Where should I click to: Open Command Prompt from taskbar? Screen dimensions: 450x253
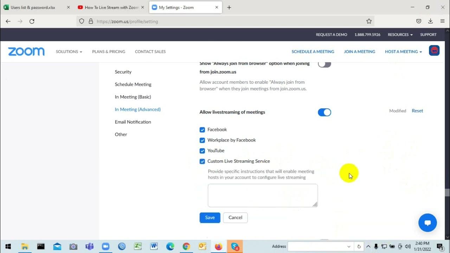pyautogui.click(x=41, y=246)
